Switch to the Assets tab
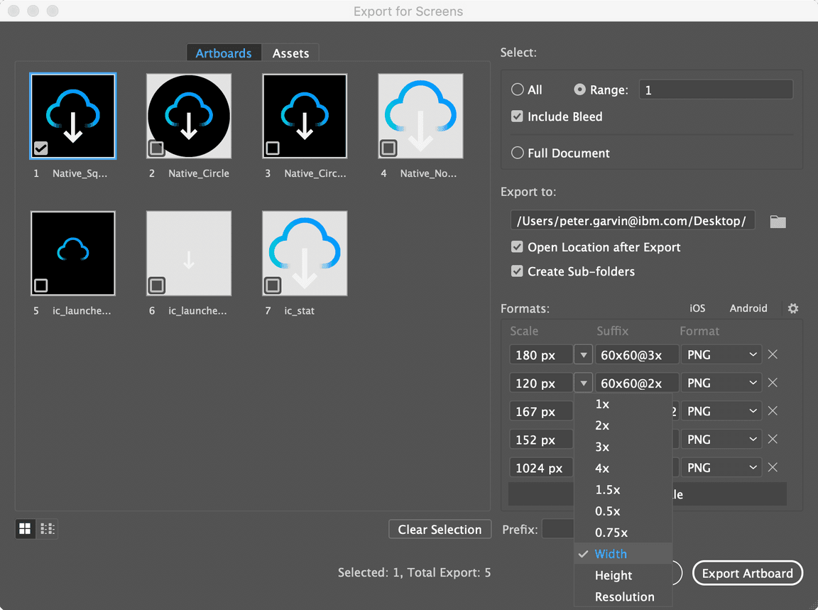This screenshot has width=818, height=610. (291, 53)
